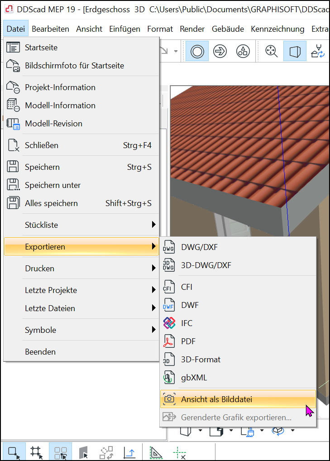Choose Speichern with Strg+S shortcut
The image size is (330, 461).
click(81, 167)
